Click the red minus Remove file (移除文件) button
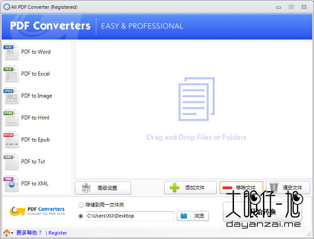The height and width of the screenshot is (239, 314). point(241,188)
